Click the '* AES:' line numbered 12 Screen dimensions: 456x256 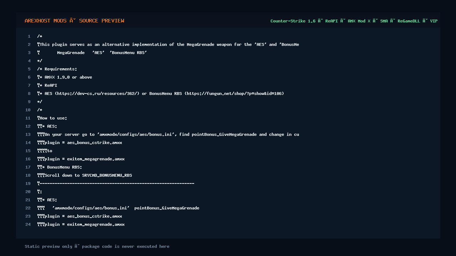47,126
